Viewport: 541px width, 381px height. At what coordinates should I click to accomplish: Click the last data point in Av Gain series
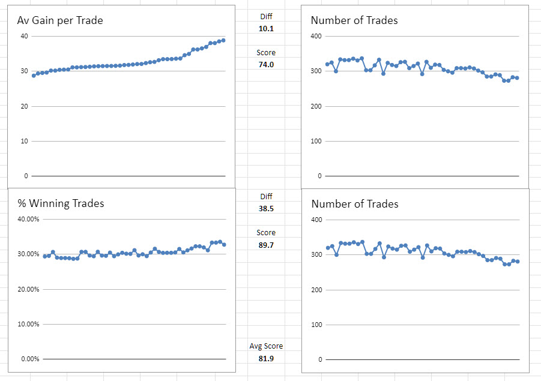tap(223, 40)
